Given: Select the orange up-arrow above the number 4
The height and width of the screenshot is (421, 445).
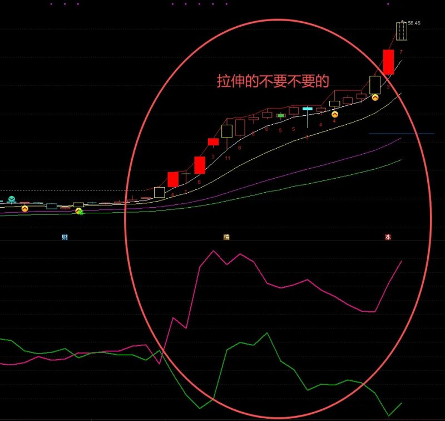Looking at the screenshot, I should pyautogui.click(x=335, y=114).
